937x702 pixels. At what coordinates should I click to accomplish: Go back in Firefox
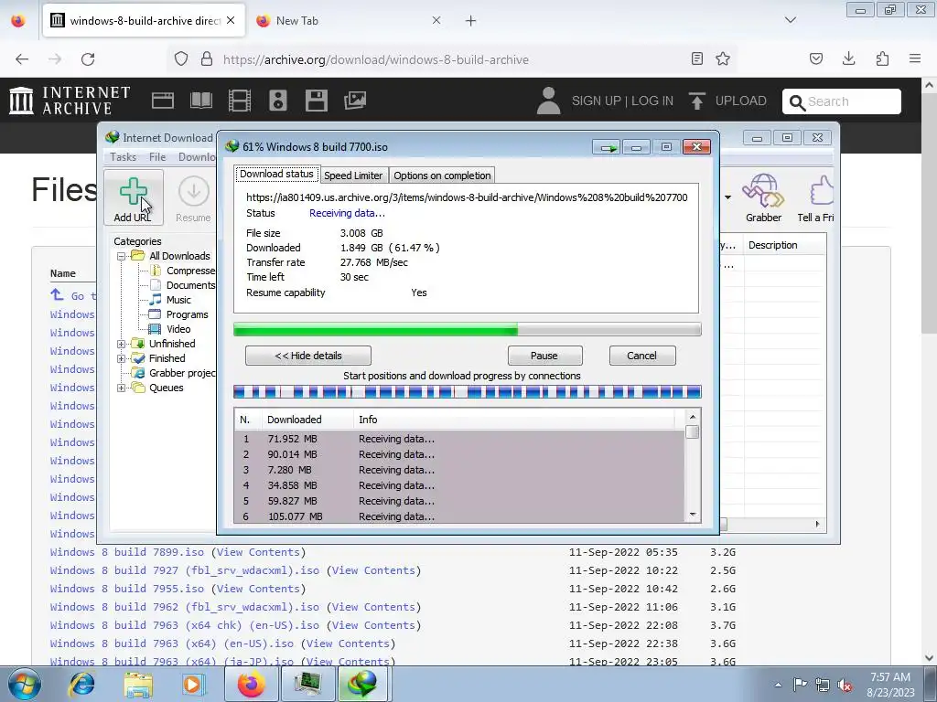[x=22, y=59]
